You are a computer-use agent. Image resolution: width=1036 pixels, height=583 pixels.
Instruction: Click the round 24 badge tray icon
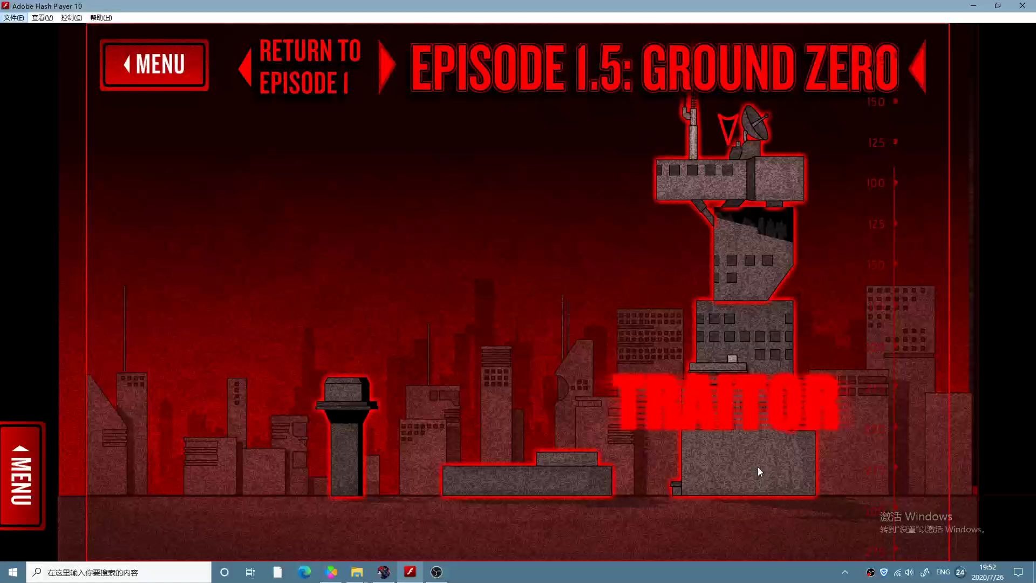(960, 572)
